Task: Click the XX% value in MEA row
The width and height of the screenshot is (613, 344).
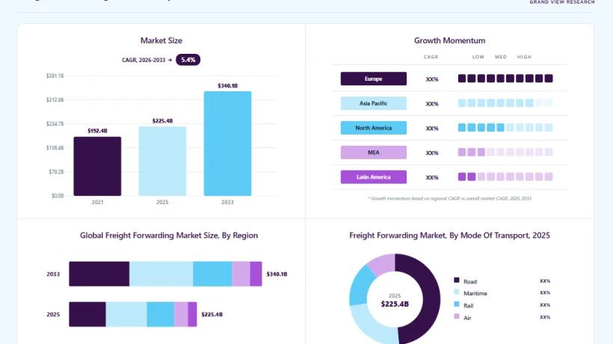Action: tap(432, 153)
